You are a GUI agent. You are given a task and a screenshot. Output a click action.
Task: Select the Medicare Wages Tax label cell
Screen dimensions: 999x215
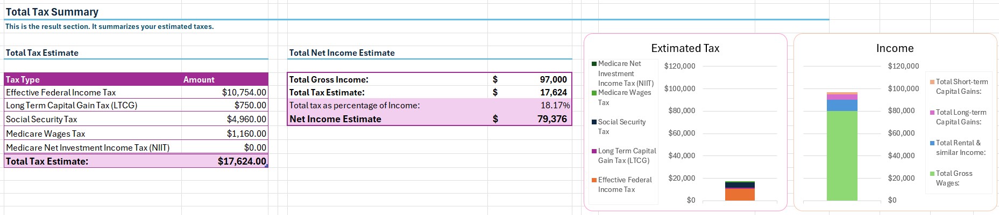[45, 134]
